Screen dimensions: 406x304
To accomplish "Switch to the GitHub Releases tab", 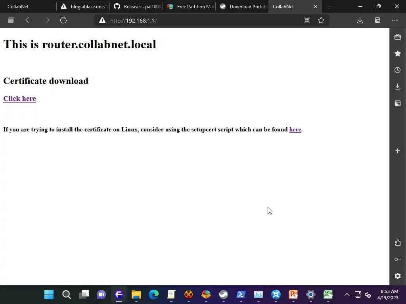I will click(x=137, y=6).
